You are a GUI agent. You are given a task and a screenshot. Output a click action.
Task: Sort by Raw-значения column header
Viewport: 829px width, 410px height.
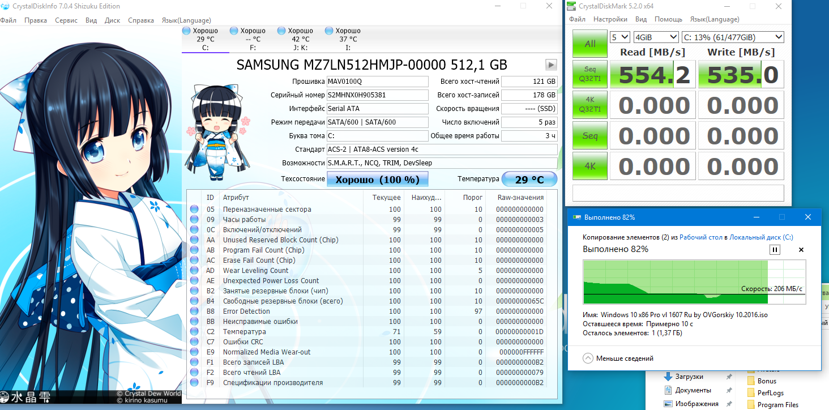click(520, 197)
